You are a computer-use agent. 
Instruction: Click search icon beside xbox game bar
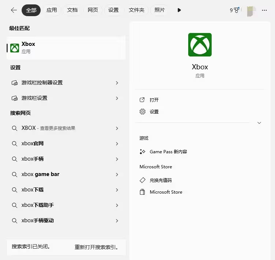(15, 175)
